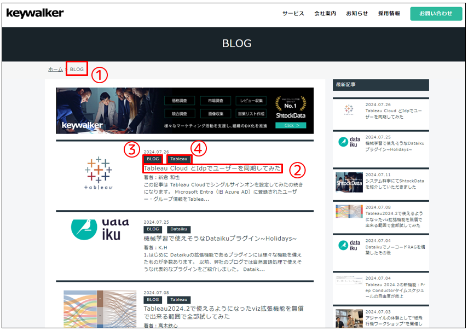Open the Tableau logo thumbnail of first article
468x331 pixels.
point(98,173)
